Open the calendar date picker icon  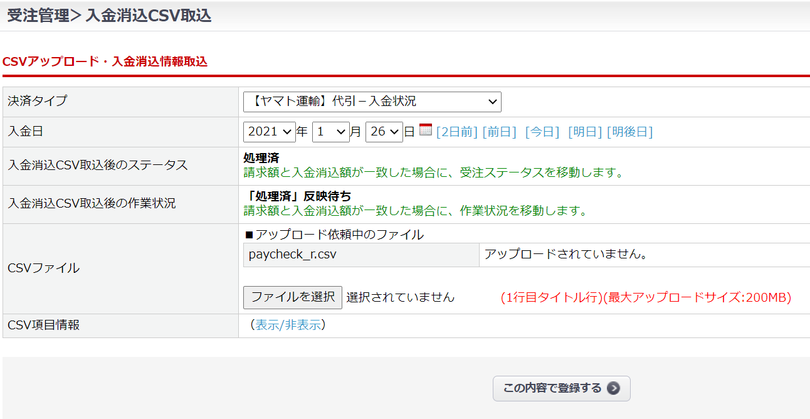426,130
